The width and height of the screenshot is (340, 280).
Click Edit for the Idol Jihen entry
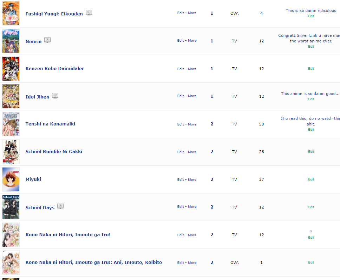pos(181,96)
